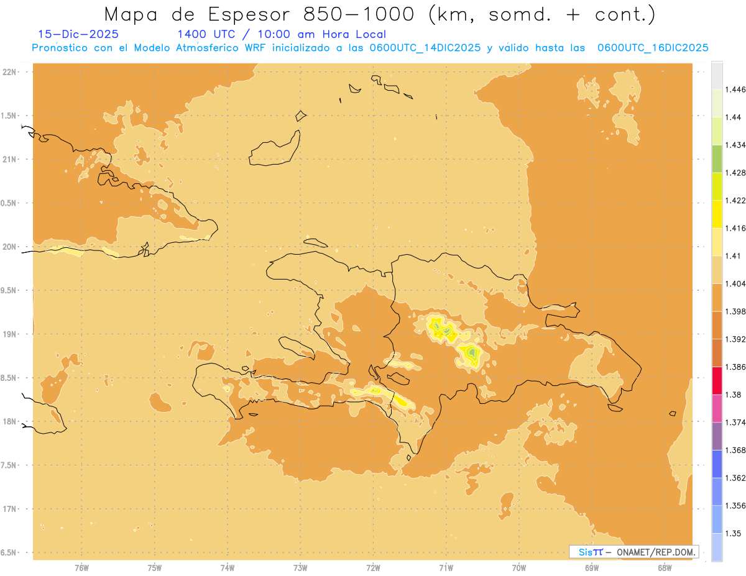Select the blue legend swatch above 1.362

717,464
